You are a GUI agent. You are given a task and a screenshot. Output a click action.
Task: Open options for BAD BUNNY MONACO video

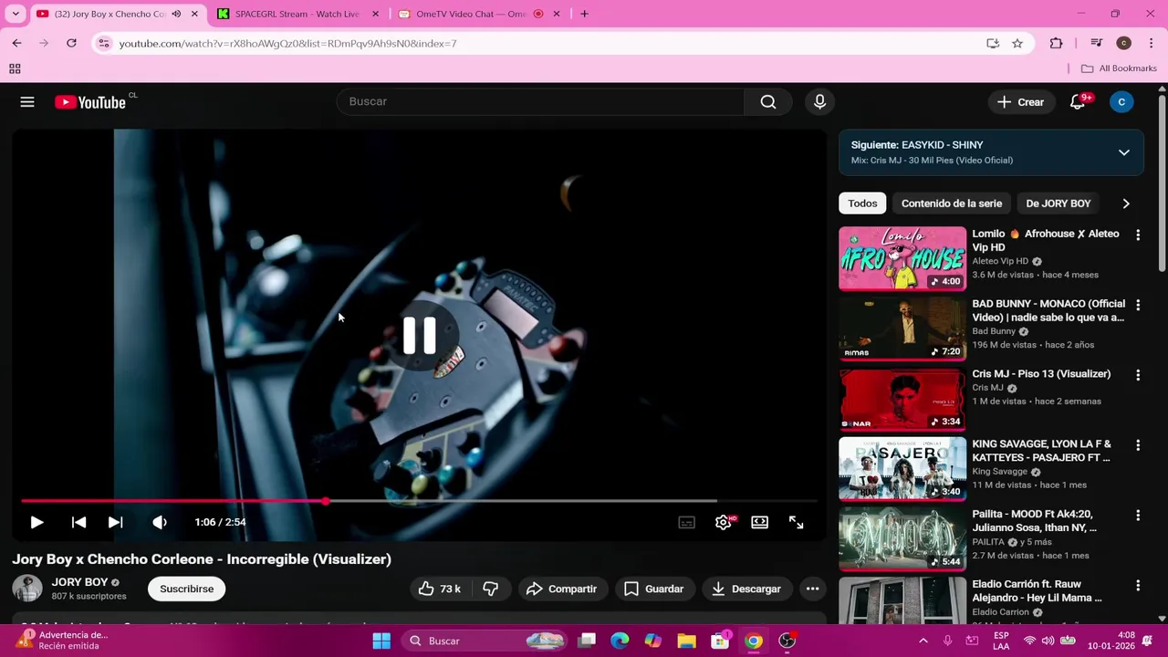point(1138,306)
